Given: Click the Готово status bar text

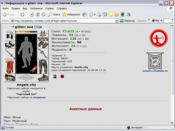Looking at the screenshot, I should tap(10, 127).
